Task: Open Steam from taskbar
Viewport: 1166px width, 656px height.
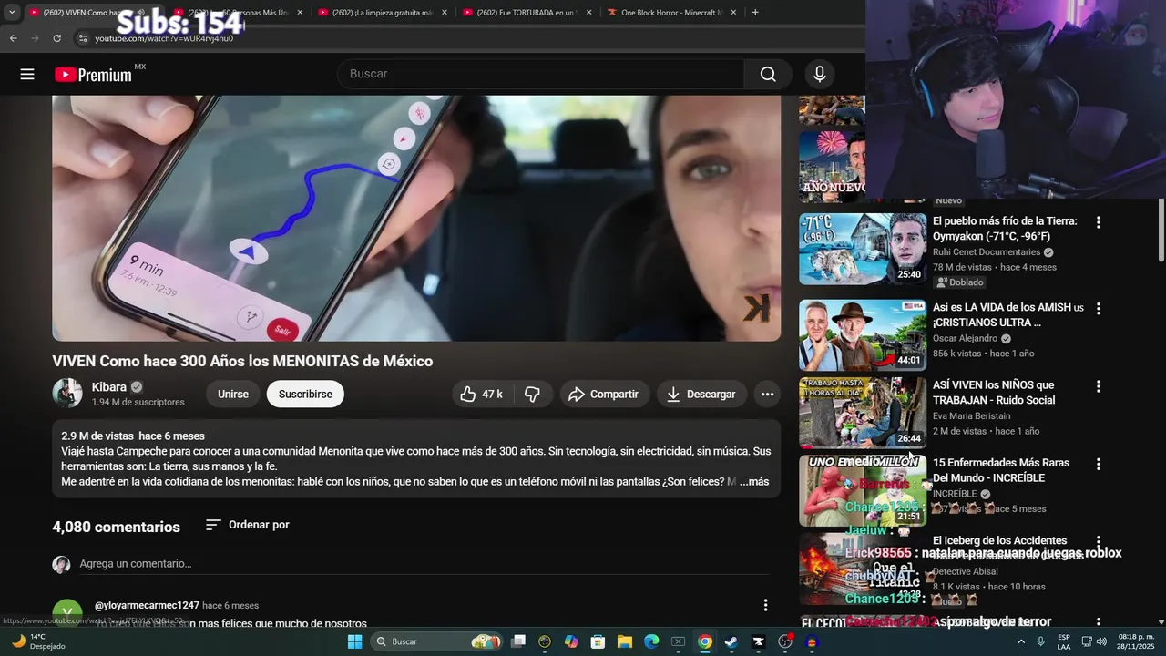Action: tap(731, 641)
